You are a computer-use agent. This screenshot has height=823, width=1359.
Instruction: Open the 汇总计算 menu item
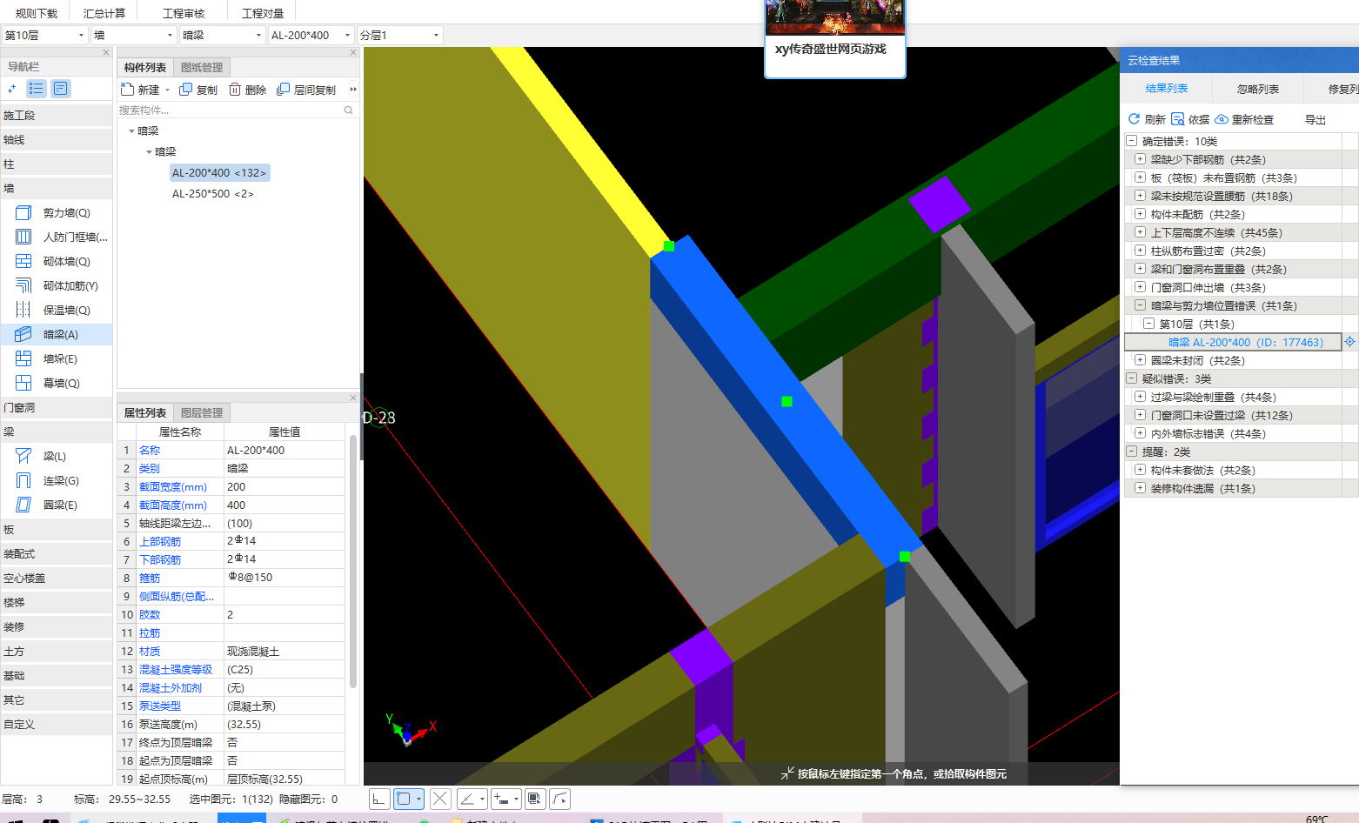point(104,13)
